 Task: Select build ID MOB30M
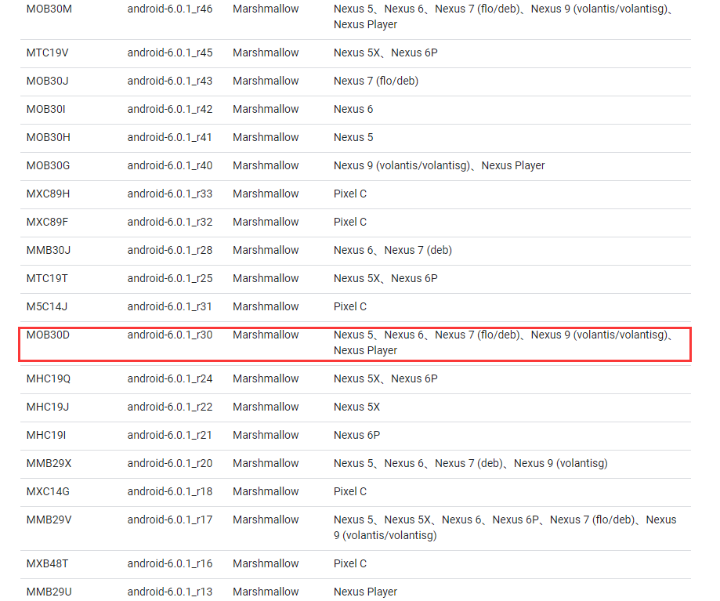click(49, 9)
